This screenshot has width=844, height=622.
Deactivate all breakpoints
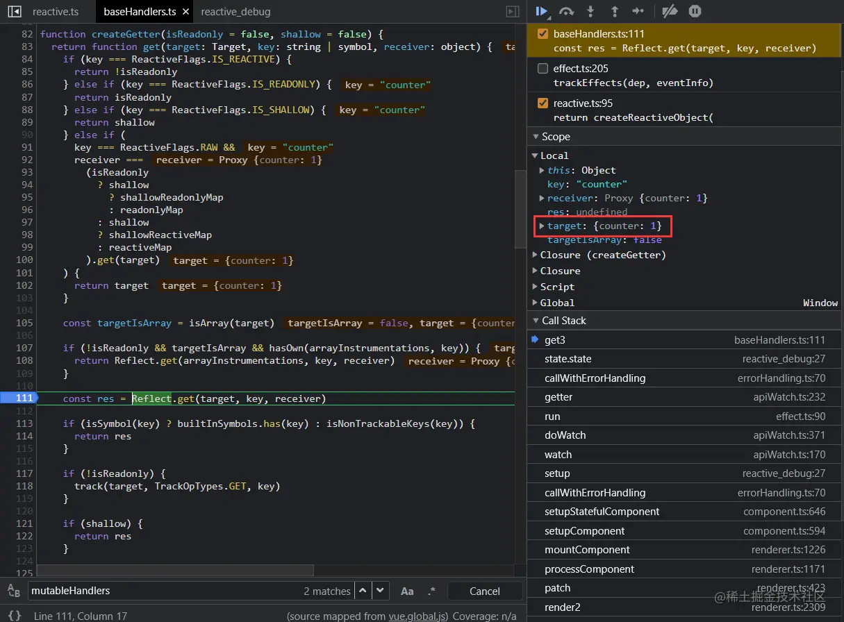(669, 11)
